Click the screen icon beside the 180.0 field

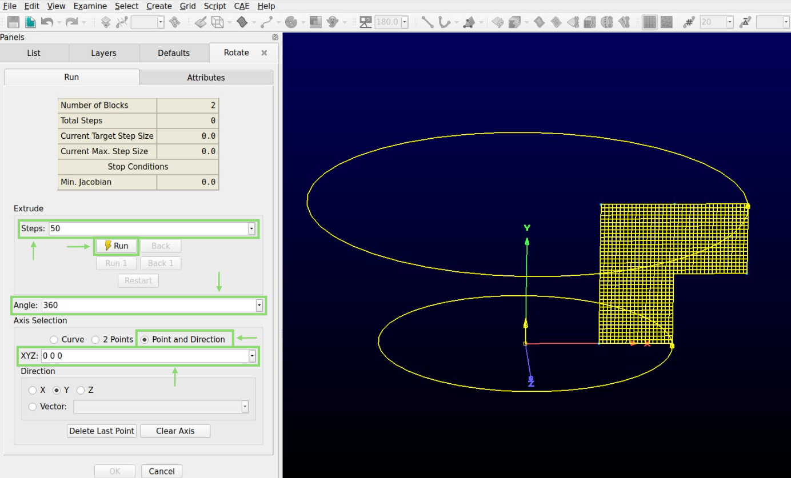(366, 22)
